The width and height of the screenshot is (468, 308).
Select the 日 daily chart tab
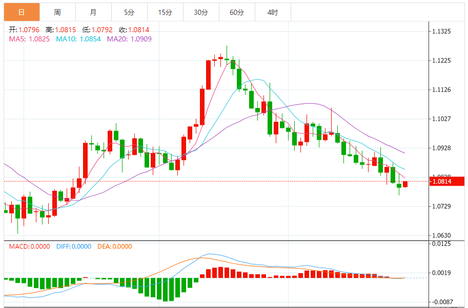pyautogui.click(x=22, y=12)
